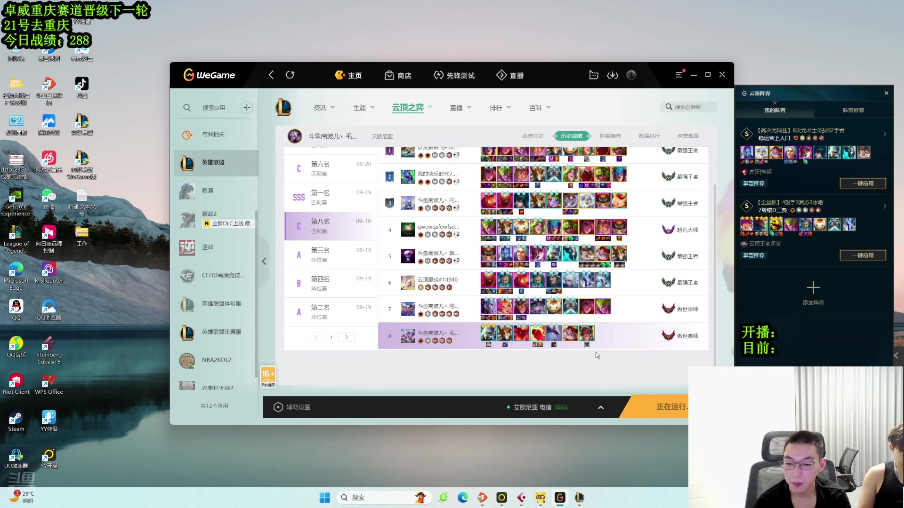Open Windows Start menu
This screenshot has width=904, height=508.
(x=324, y=498)
